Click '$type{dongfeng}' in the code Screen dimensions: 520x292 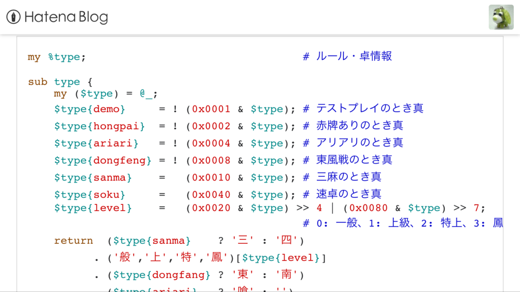(103, 161)
